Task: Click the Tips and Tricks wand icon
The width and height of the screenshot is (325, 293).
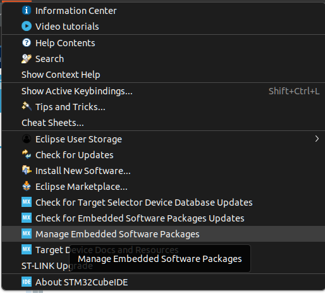Action: point(27,106)
